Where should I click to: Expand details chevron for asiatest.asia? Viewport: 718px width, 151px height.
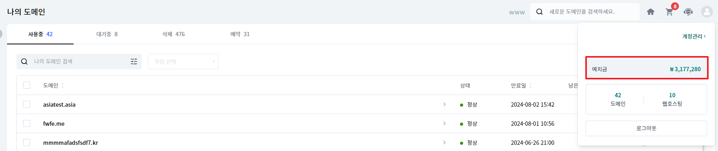click(444, 104)
